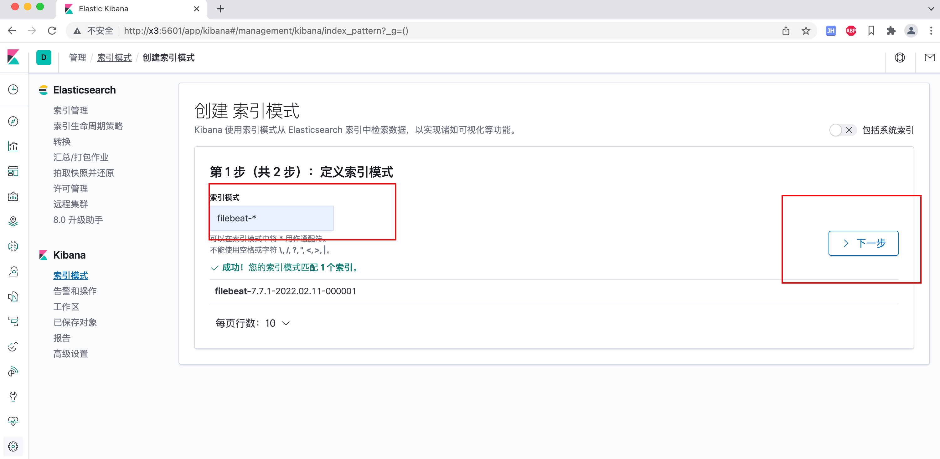Click the green D space avatar

pos(44,58)
